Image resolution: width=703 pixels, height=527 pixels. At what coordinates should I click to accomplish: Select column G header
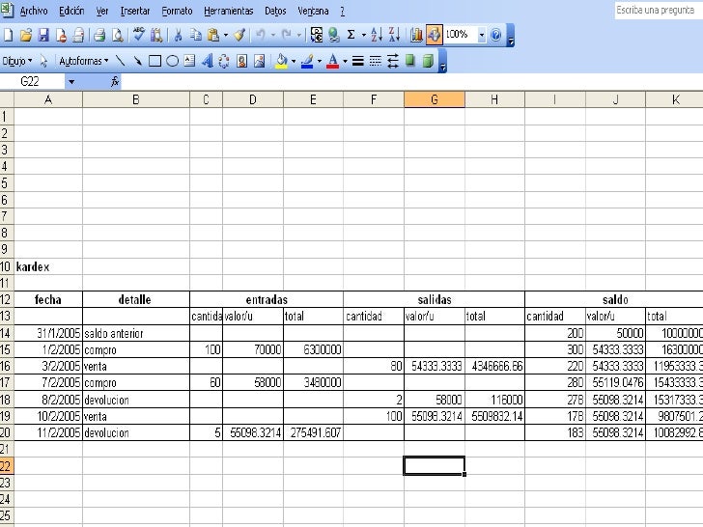tap(434, 99)
